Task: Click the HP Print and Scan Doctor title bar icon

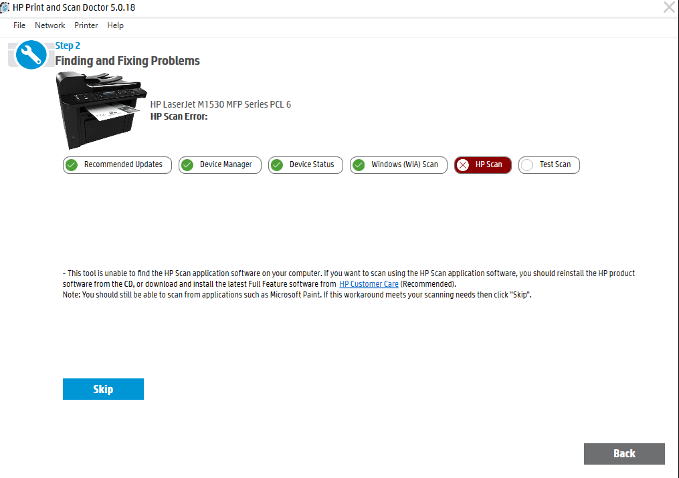Action: click(x=7, y=7)
